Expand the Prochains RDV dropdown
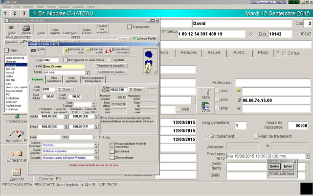The height and width of the screenshot is (196, 313). tap(308, 155)
